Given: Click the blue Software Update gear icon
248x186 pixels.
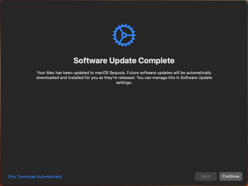Looking at the screenshot, I should (124, 35).
